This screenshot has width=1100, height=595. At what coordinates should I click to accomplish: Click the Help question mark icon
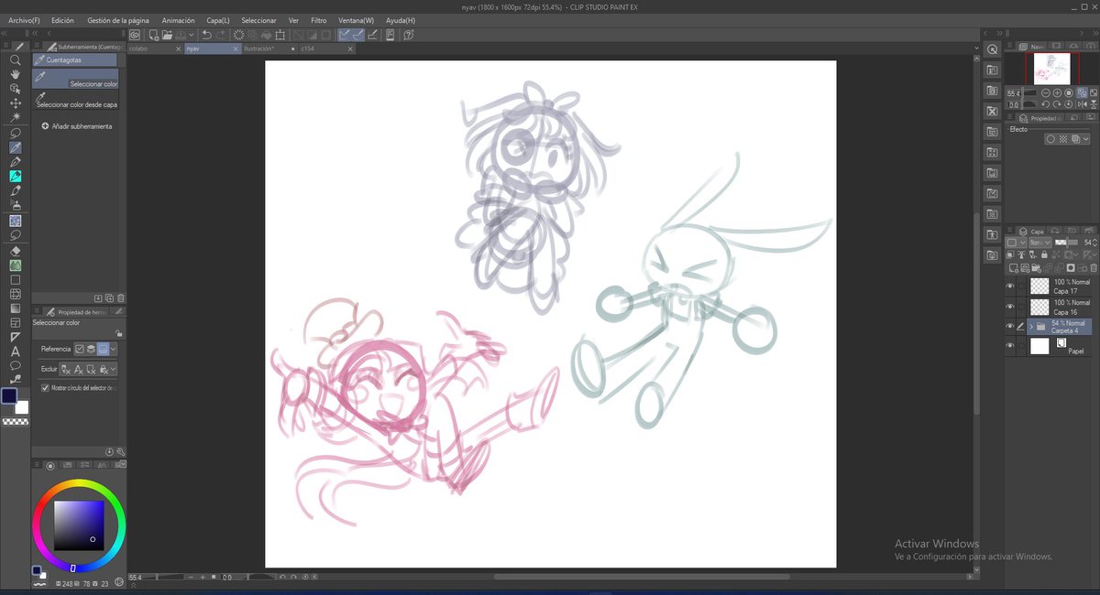[408, 35]
